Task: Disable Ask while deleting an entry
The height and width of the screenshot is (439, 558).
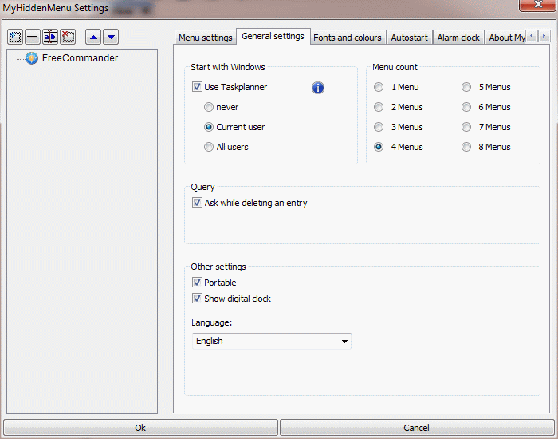Action: point(197,203)
